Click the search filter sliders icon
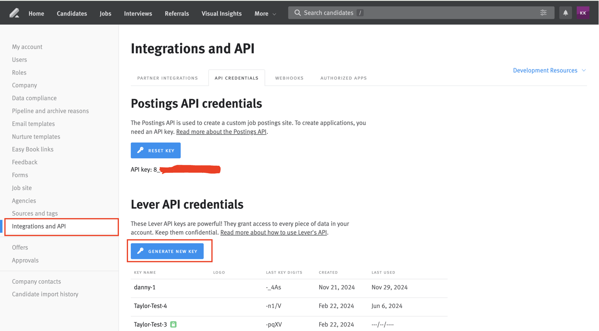The width and height of the screenshot is (599, 331). [x=544, y=13]
